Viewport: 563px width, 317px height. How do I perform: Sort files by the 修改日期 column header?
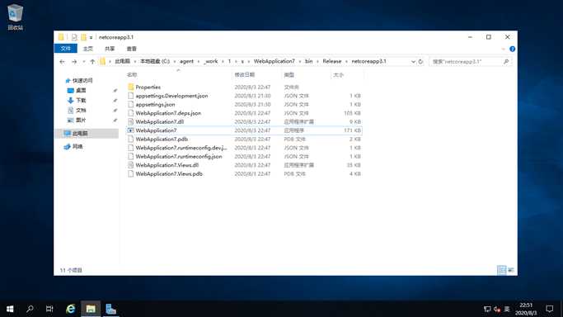pyautogui.click(x=245, y=75)
